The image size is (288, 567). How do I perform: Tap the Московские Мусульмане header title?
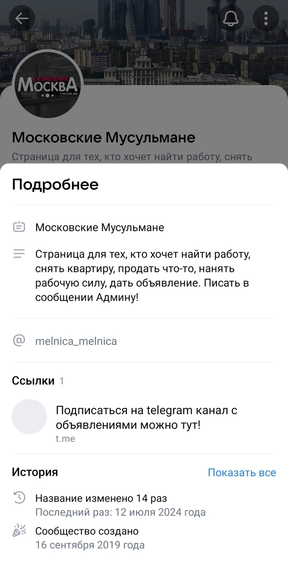[x=104, y=137]
